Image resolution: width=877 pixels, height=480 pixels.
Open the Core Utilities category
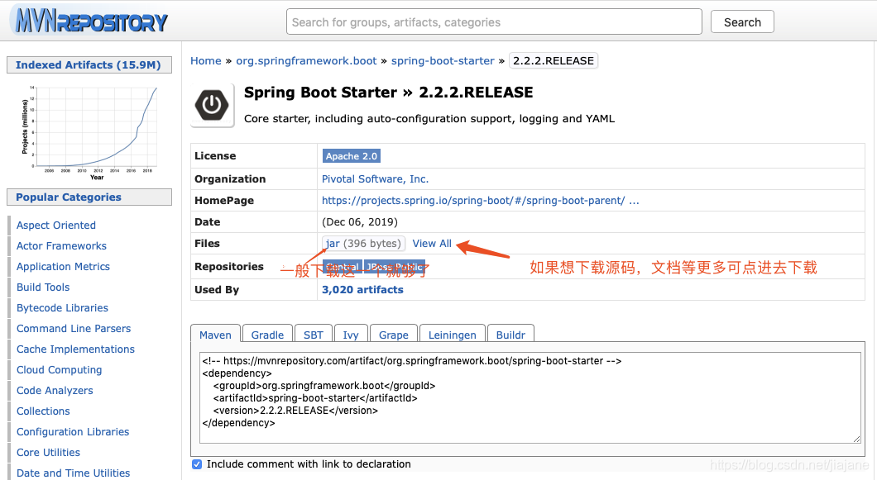coord(48,453)
